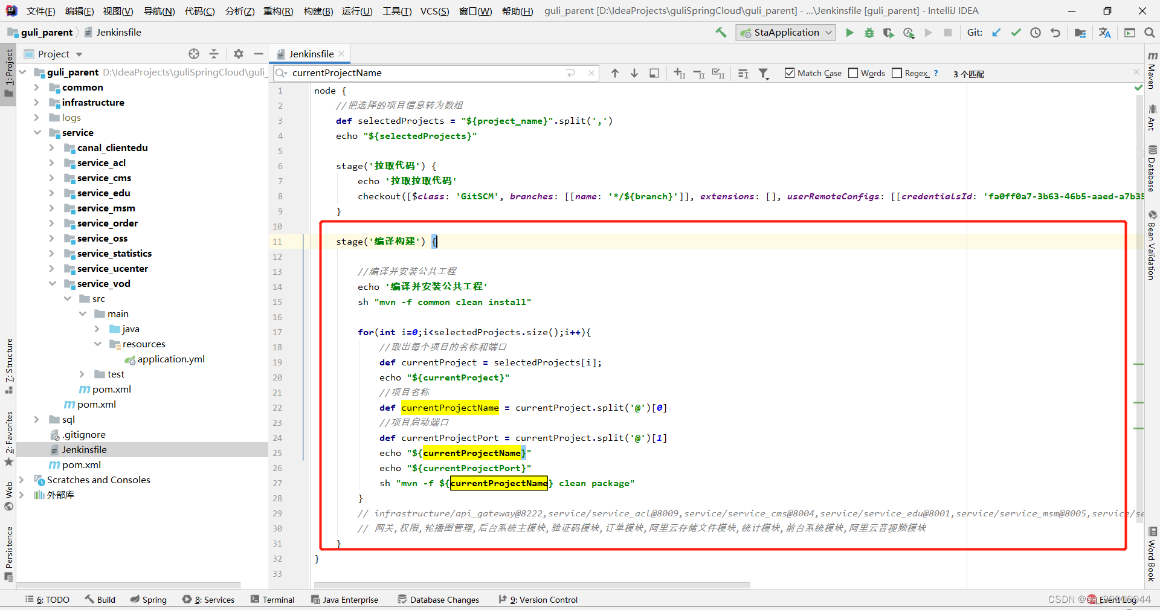The width and height of the screenshot is (1160, 610).
Task: Open 8: Services tool window
Action: point(208,600)
